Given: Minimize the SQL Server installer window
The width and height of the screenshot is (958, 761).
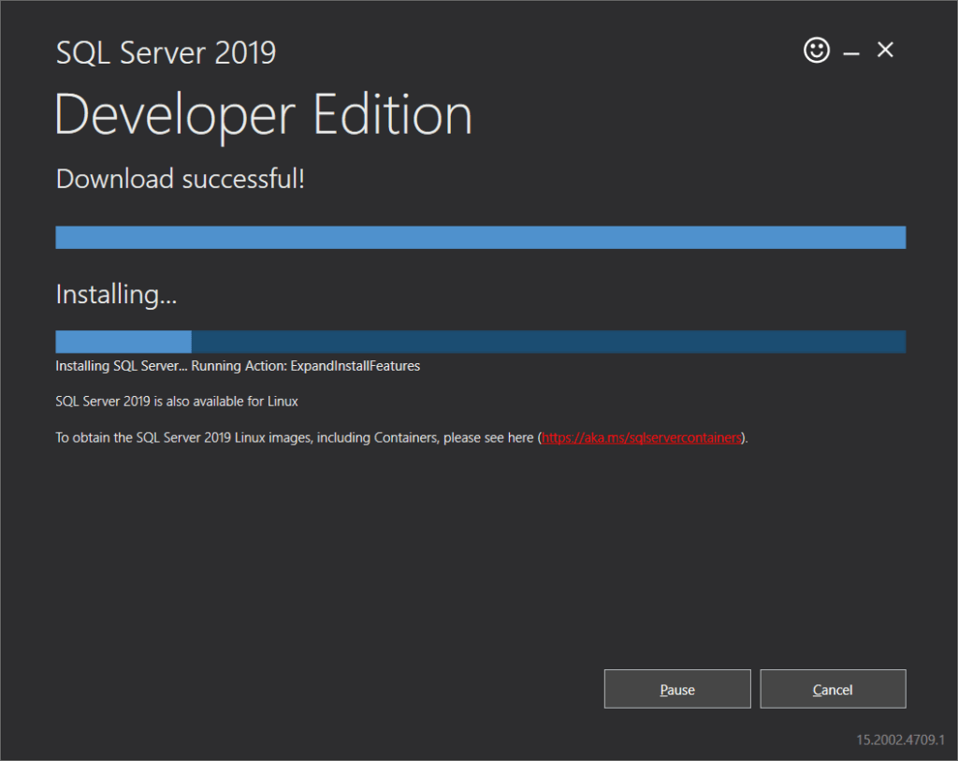Looking at the screenshot, I should [851, 53].
